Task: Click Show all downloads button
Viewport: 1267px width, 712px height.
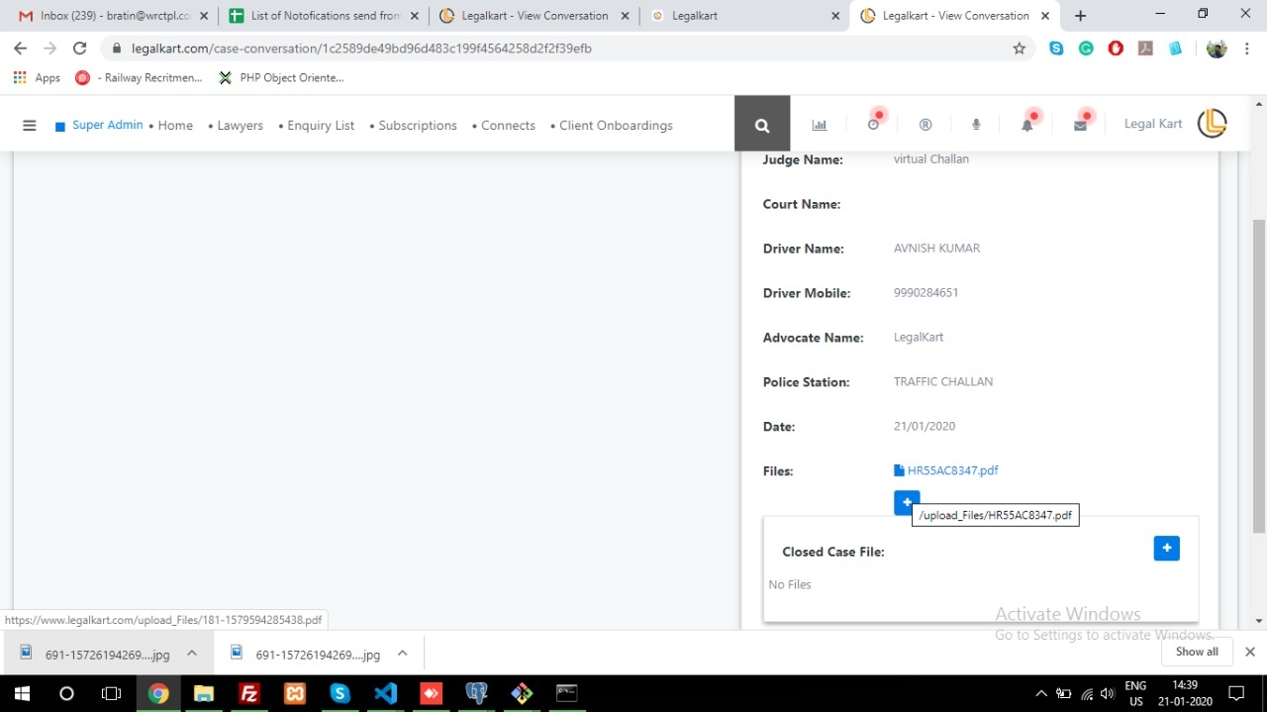Action: pos(1197,652)
